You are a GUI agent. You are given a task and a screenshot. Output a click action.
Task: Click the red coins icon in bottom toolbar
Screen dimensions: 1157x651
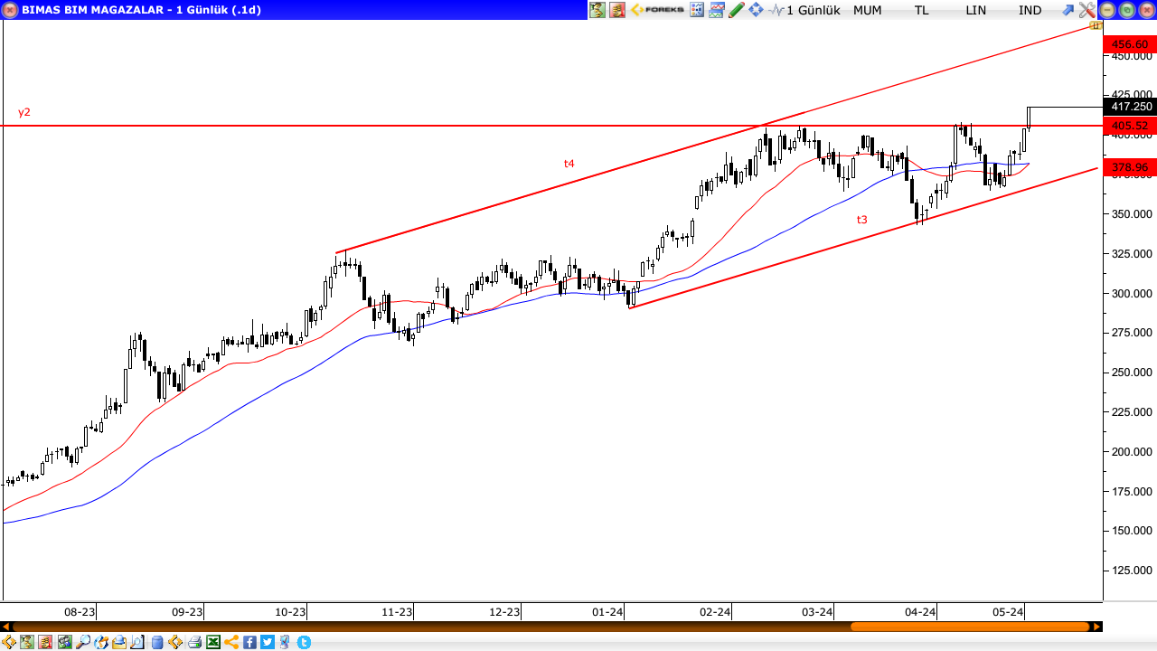pyautogui.click(x=45, y=642)
